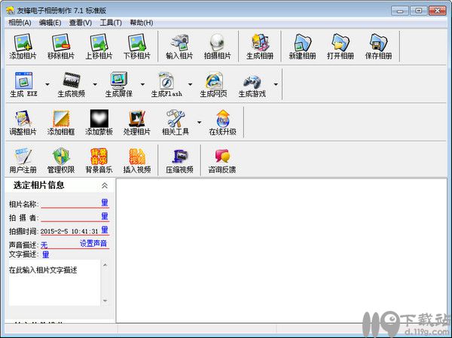Viewport: 452px width, 338px height.
Task: Click the 新建相册 (new album) icon
Action: coord(302,43)
